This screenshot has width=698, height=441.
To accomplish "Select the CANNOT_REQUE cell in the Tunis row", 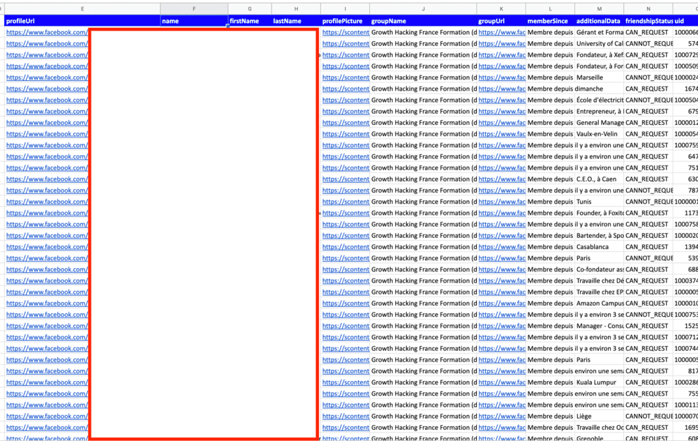I will 648,202.
